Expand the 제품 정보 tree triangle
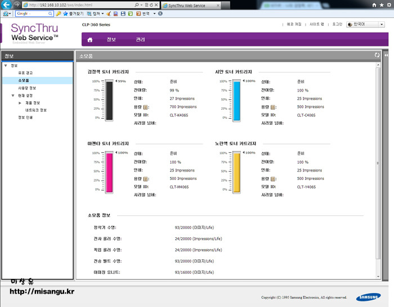Image resolution: width=394 pixels, height=307 pixels. click(x=20, y=103)
